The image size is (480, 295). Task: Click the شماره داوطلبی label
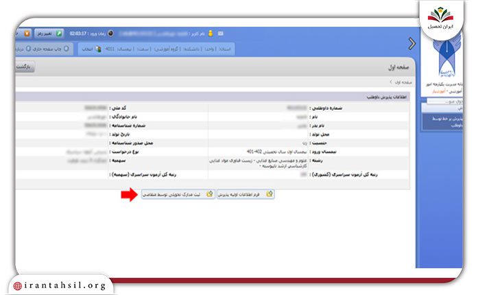(326, 108)
